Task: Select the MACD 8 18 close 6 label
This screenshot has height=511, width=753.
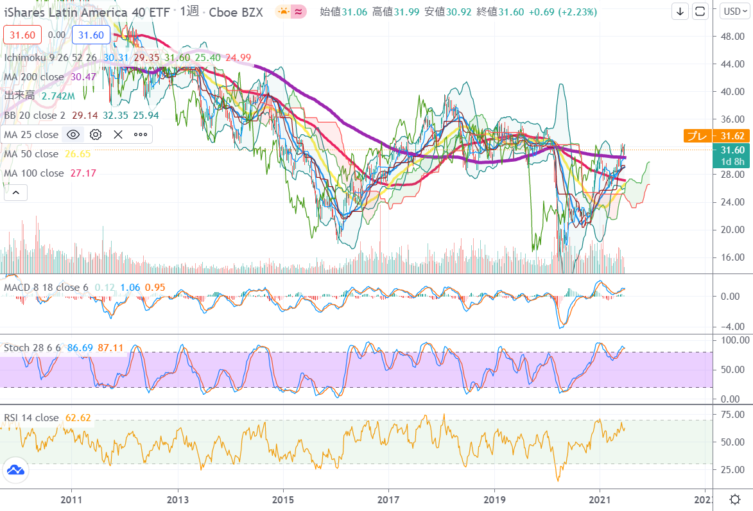Action: coord(46,287)
